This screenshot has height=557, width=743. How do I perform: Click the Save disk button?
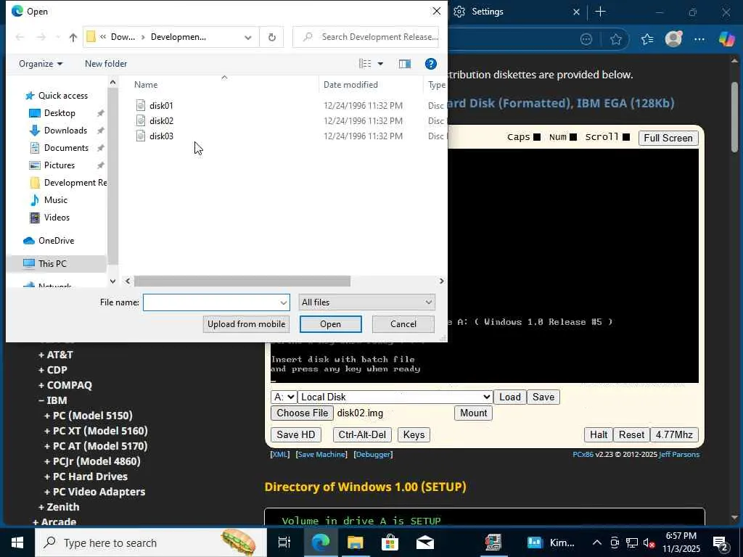click(x=543, y=397)
